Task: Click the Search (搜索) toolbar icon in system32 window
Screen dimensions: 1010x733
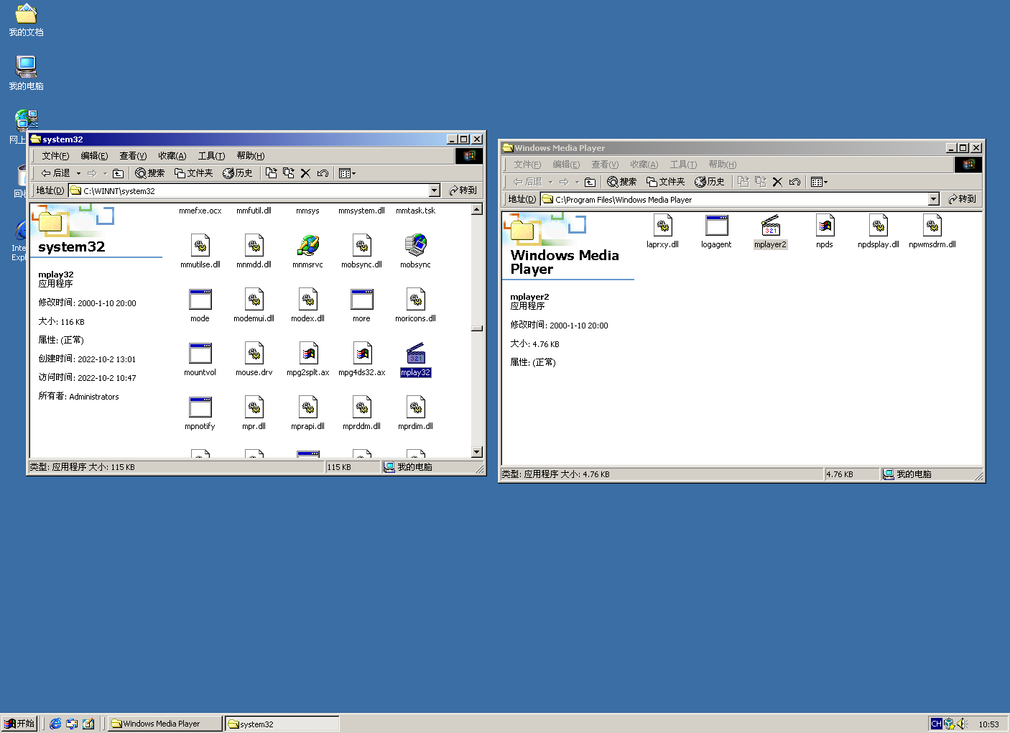Action: (x=149, y=172)
